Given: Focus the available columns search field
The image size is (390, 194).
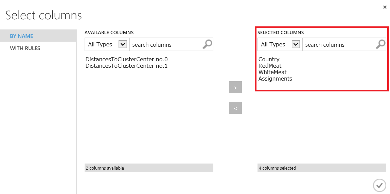Looking at the screenshot, I should point(166,44).
